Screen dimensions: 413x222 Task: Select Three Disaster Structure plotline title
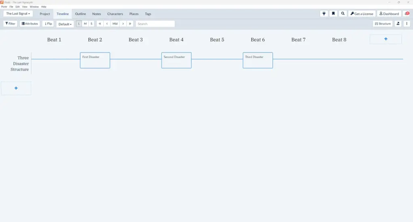[20, 64]
